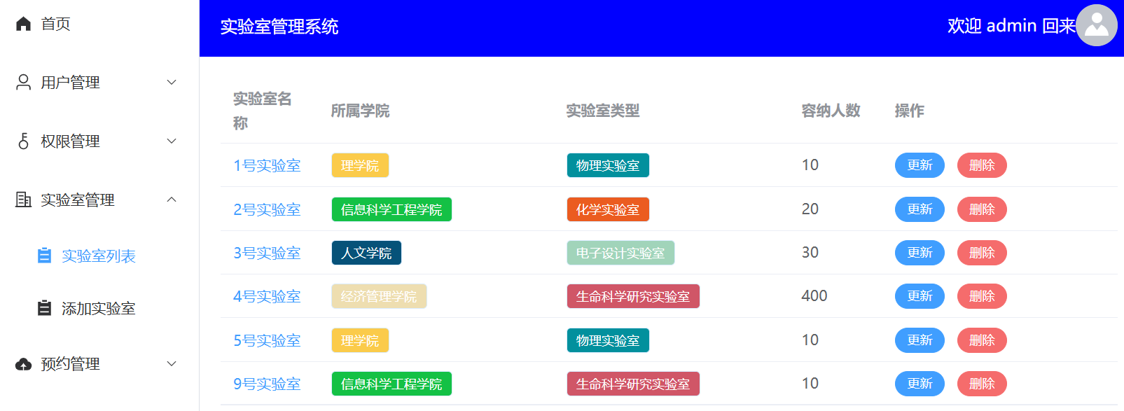The image size is (1124, 411).
Task: Click the 添加实验室 document icon
Action: tap(44, 308)
